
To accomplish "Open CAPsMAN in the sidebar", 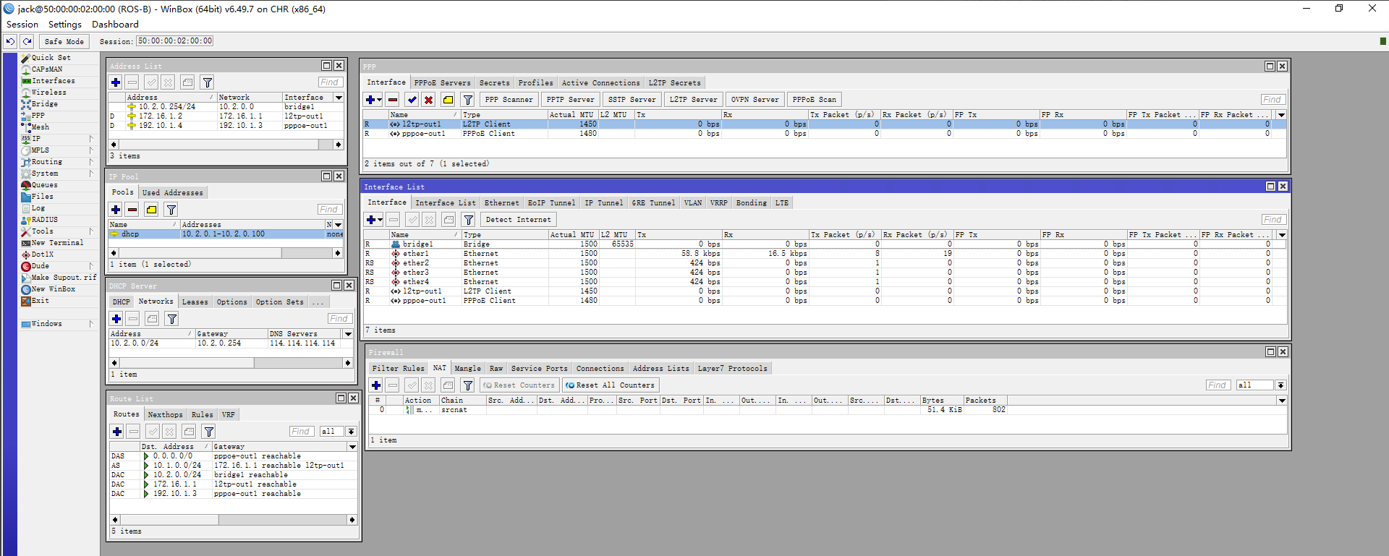I will (x=47, y=69).
